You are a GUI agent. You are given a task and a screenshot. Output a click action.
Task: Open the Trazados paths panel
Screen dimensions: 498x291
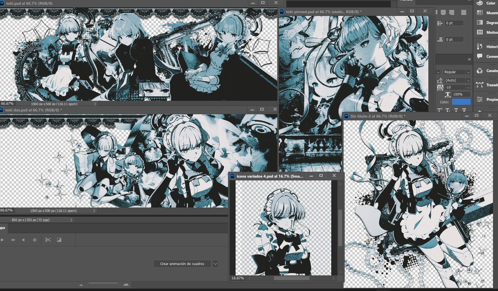tap(480, 85)
